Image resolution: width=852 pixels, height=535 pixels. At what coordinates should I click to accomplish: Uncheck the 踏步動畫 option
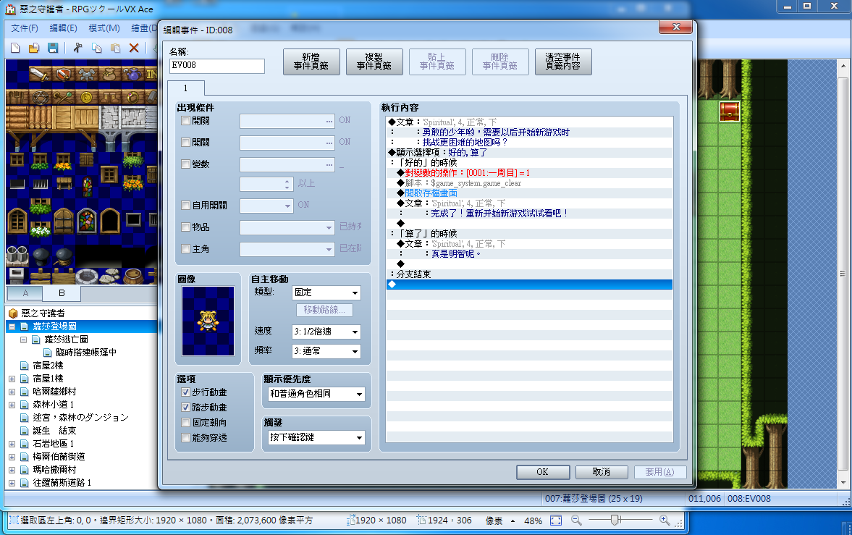[x=186, y=408]
